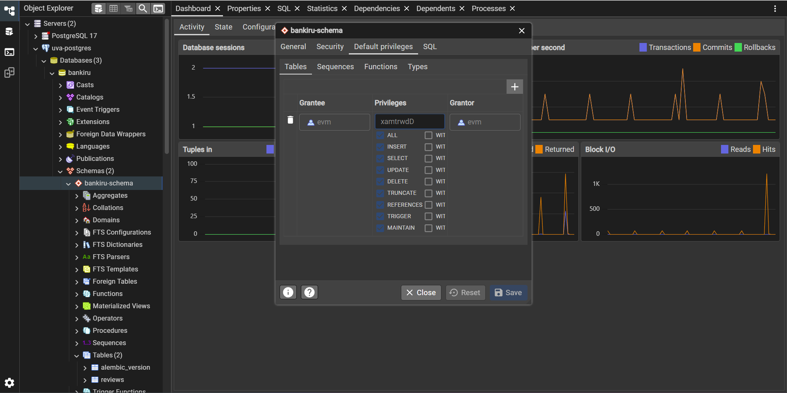Viewport: 787px width, 393px height.
Task: Enable WITH GRANT option for MAINTAIN
Action: coord(428,228)
